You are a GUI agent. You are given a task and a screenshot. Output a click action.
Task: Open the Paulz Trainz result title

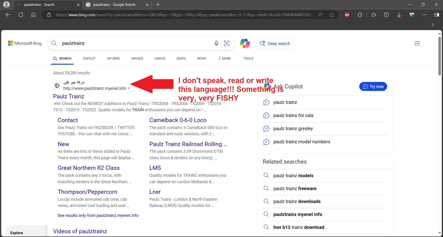(69, 96)
